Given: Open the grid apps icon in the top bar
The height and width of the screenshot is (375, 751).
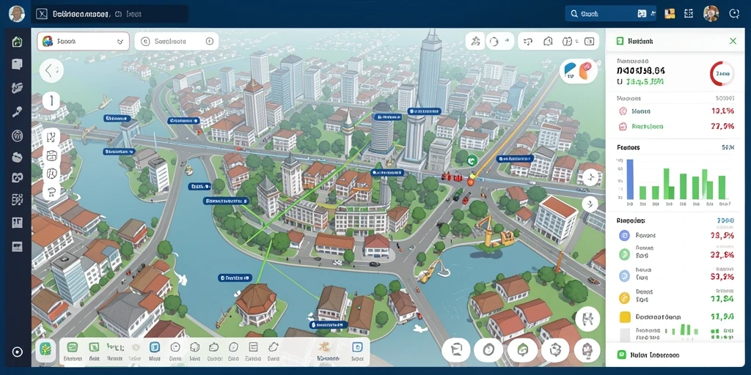Looking at the screenshot, I should click(x=689, y=14).
